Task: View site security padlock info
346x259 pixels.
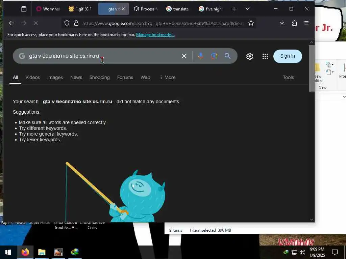Action: click(x=76, y=23)
